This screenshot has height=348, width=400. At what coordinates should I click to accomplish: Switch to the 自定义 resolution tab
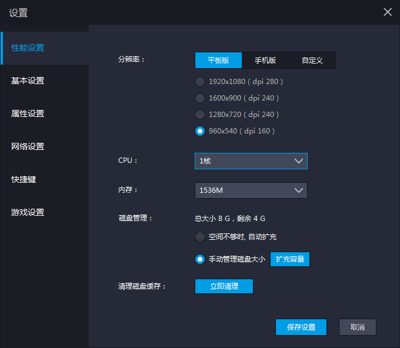click(x=312, y=61)
